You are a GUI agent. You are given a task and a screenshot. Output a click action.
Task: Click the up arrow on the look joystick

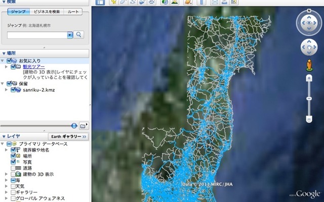[x=309, y=17]
